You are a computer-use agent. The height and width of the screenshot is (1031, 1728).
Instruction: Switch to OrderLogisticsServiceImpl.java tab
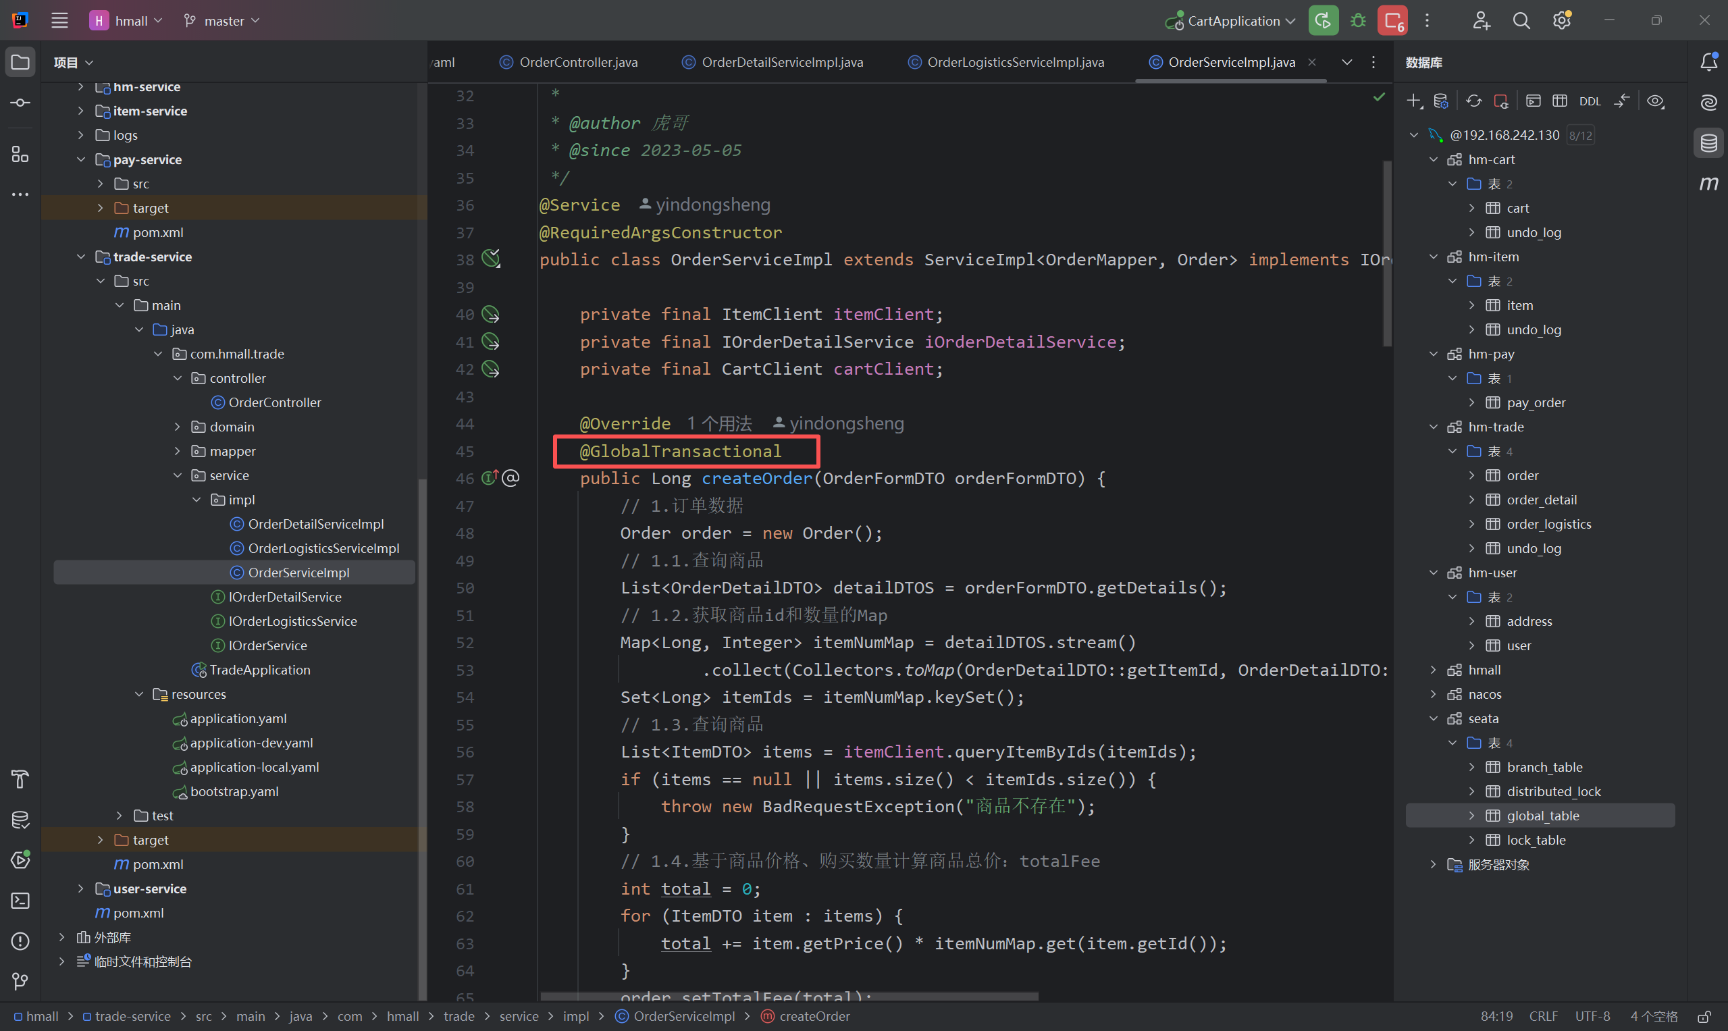click(1014, 63)
